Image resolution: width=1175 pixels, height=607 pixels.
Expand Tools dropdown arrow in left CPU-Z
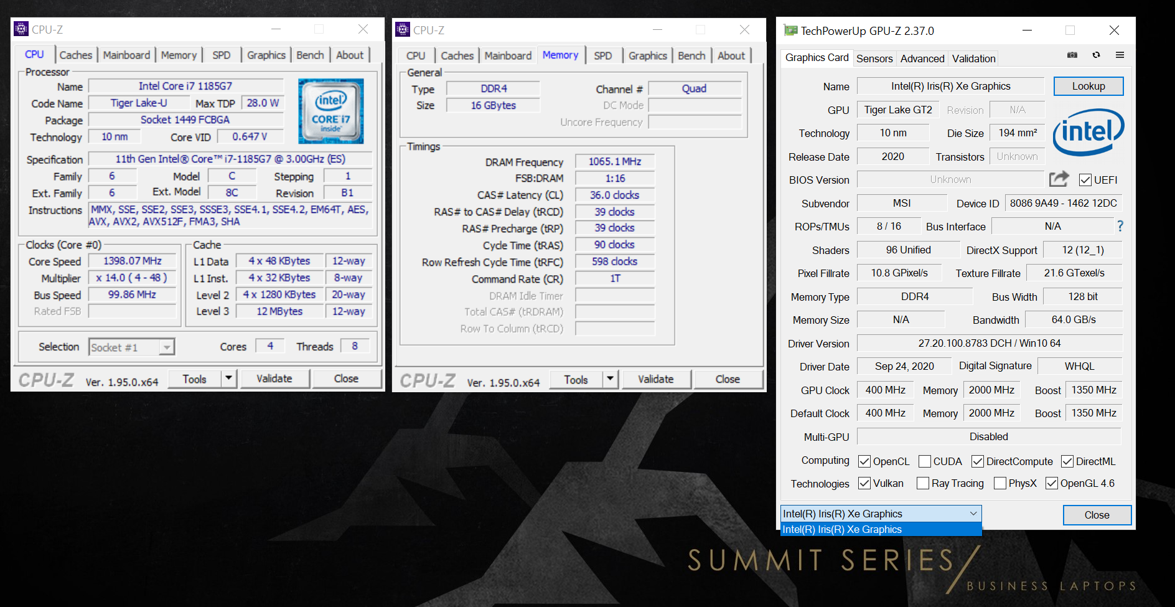(229, 378)
